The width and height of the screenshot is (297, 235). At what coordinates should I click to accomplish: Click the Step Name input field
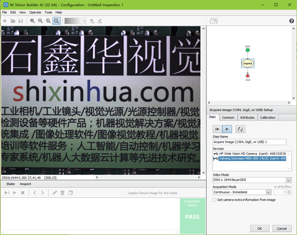(249, 142)
